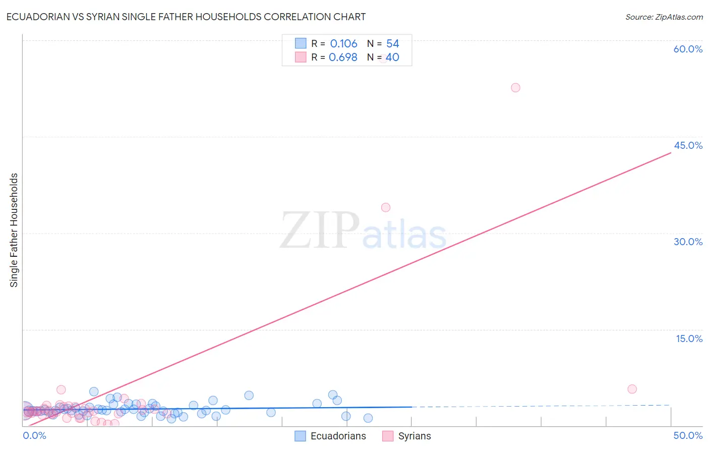Screen dimensions: 709x450
Task: Click the pink R = 0.698 legend box
Action: click(x=301, y=57)
